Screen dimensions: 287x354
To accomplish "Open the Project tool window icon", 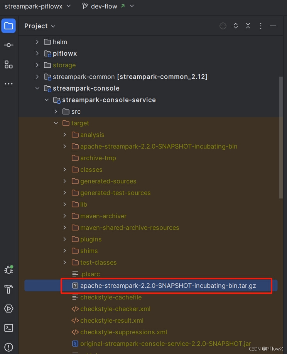I will (8, 26).
